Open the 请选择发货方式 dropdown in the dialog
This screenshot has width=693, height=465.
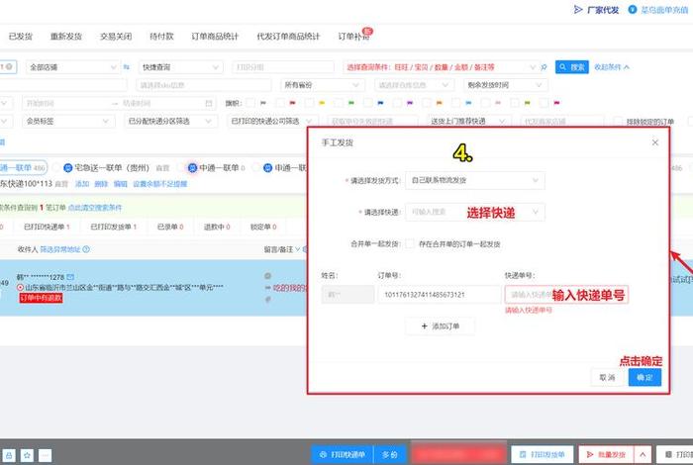point(474,180)
